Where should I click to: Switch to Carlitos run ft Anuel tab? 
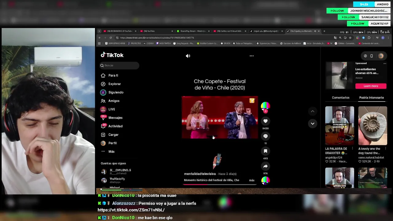pos(229,31)
